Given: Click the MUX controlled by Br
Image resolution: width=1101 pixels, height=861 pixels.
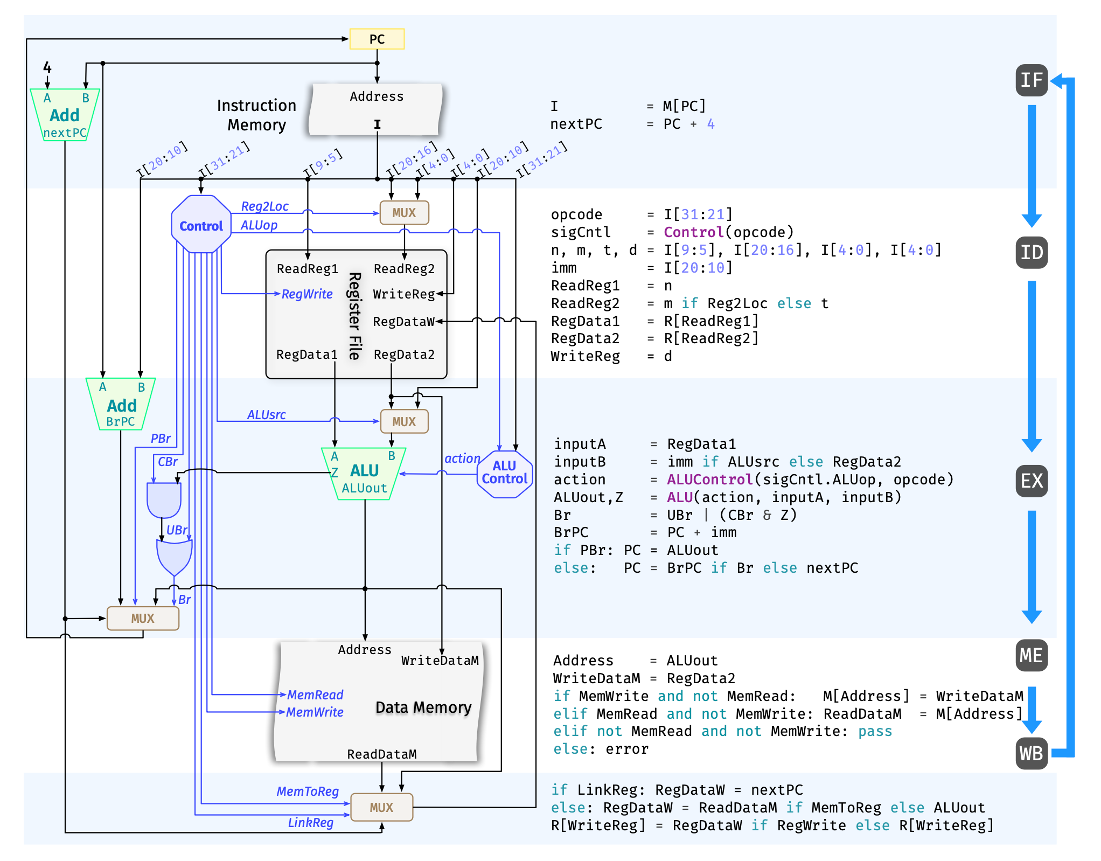Looking at the screenshot, I should point(143,618).
